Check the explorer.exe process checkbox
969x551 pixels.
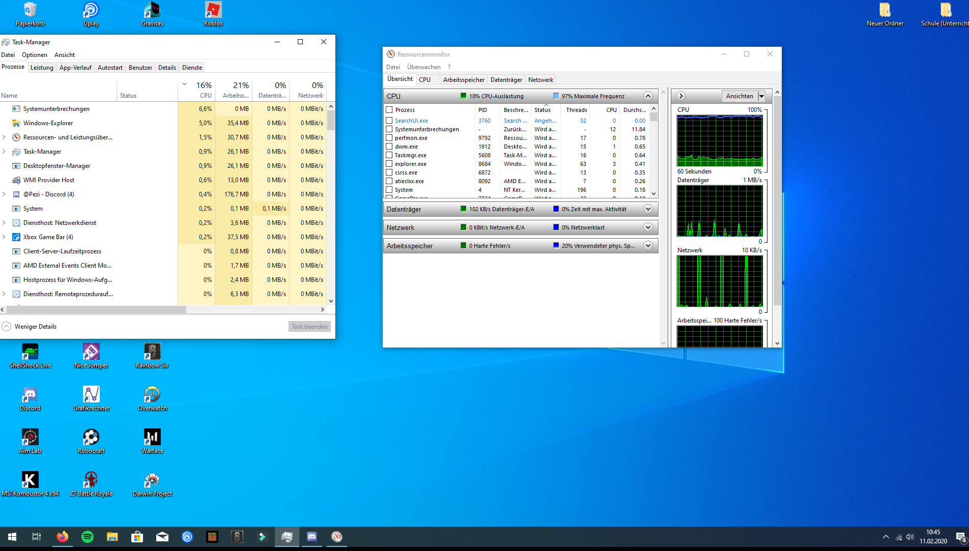[x=389, y=164]
